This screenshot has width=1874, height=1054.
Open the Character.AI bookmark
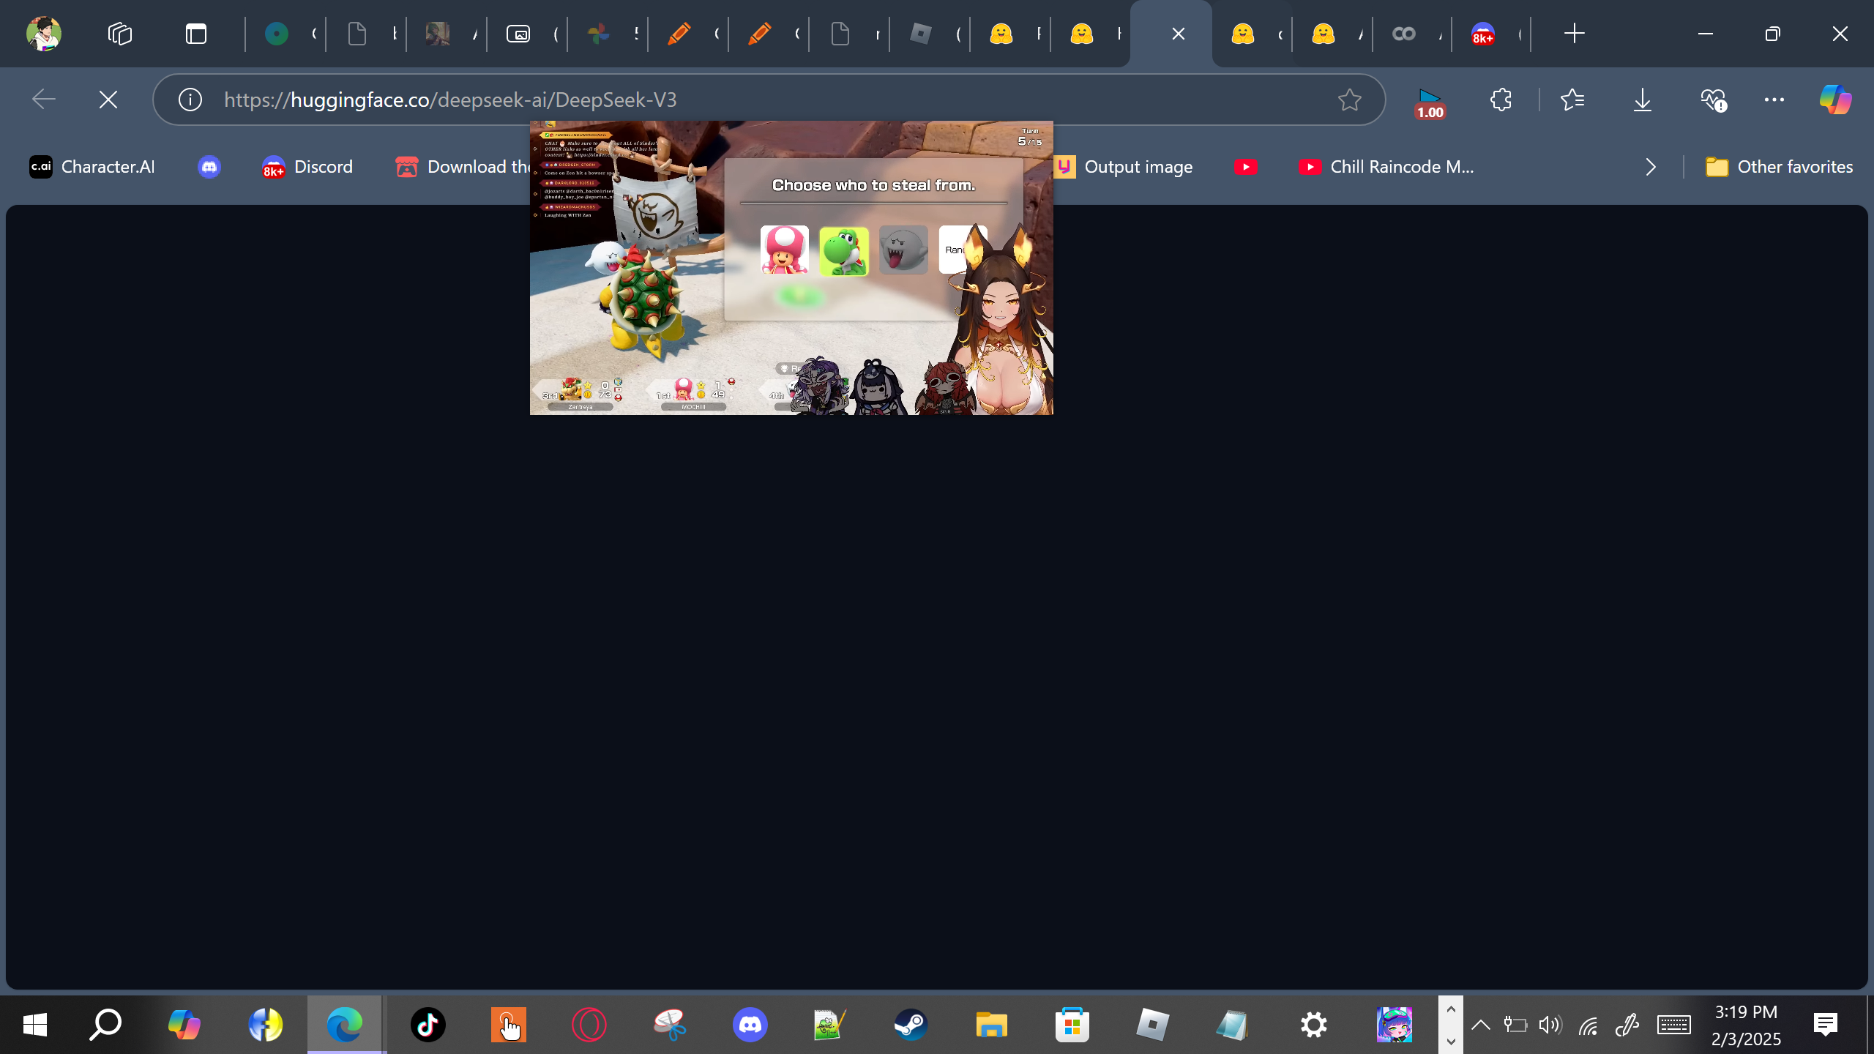92,167
